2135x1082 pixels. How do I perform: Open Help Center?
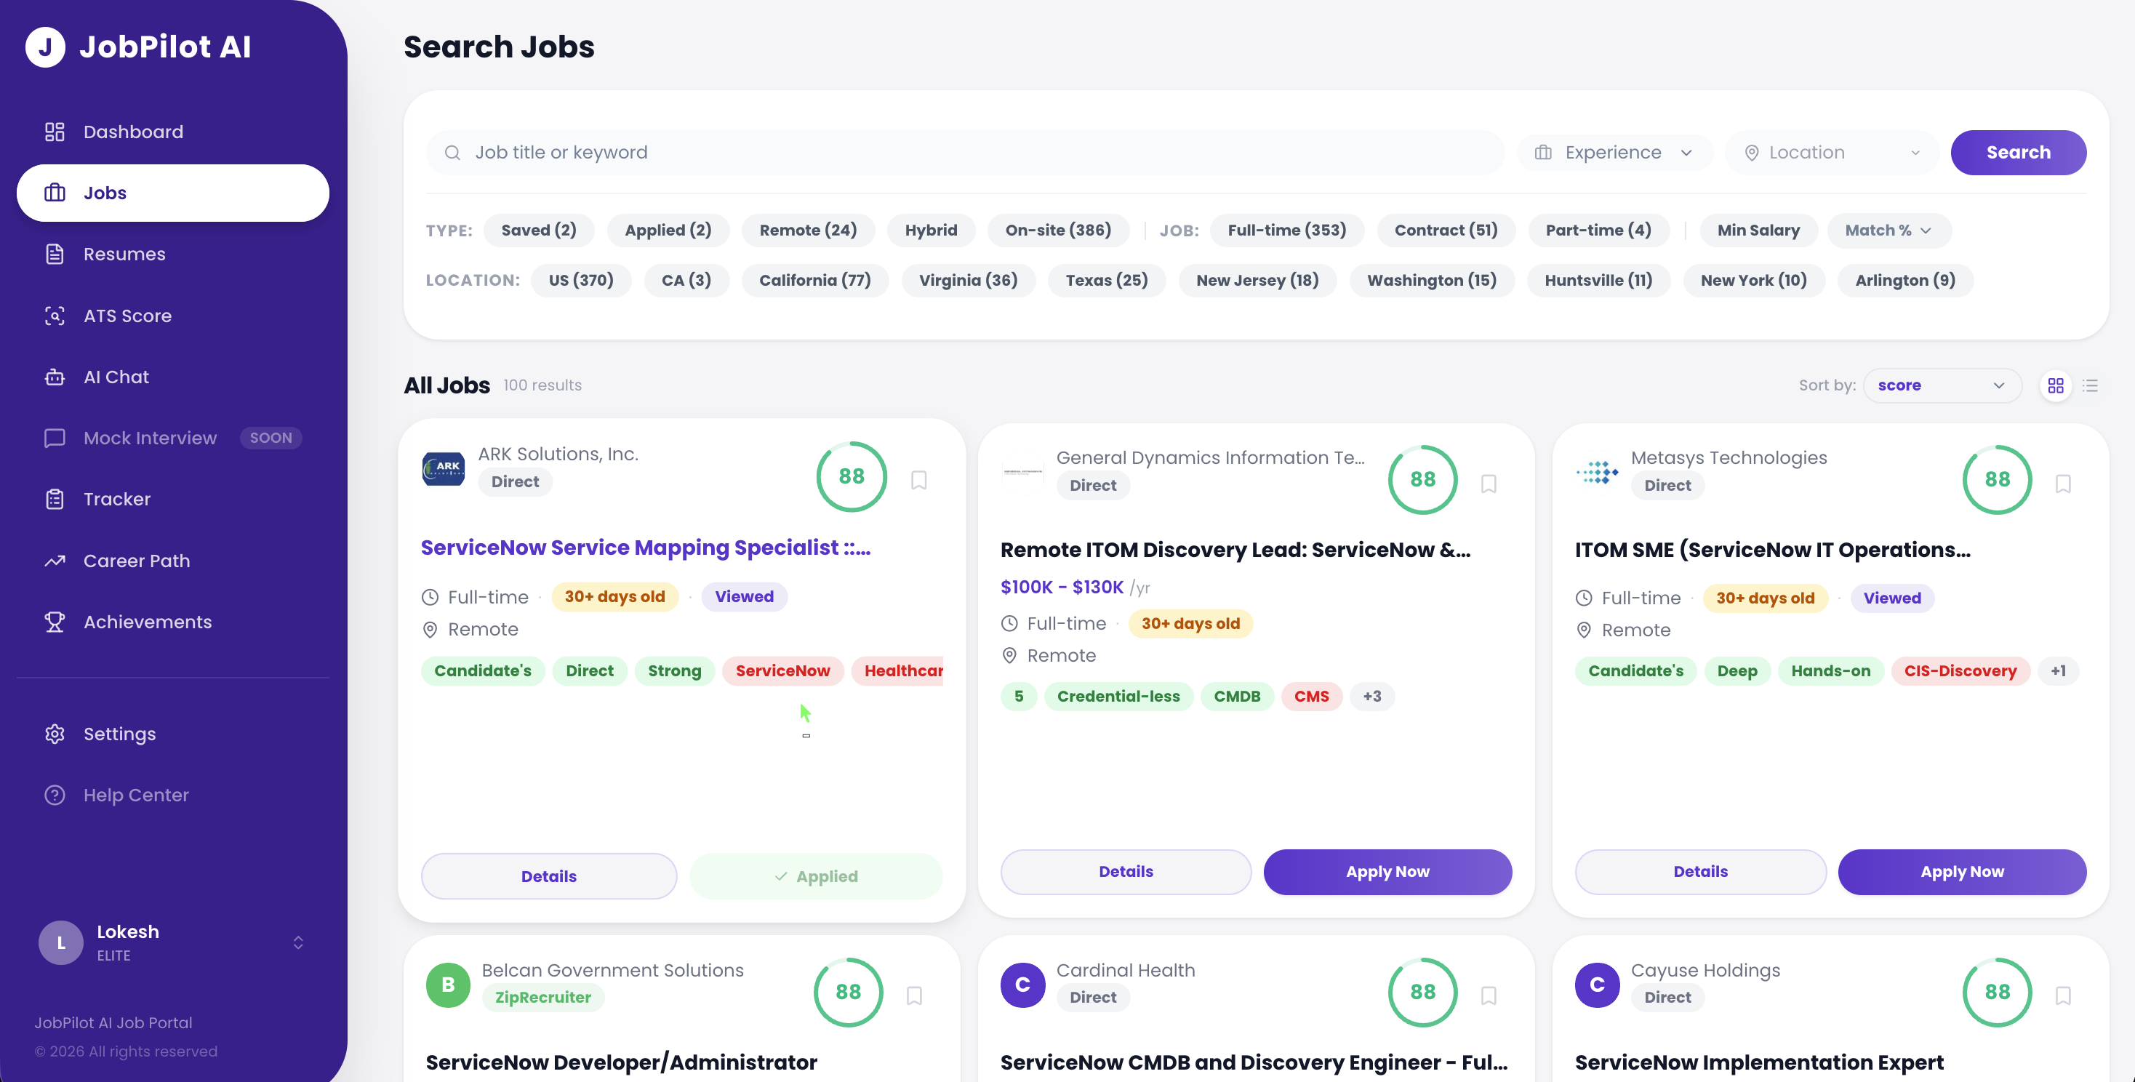coord(172,796)
